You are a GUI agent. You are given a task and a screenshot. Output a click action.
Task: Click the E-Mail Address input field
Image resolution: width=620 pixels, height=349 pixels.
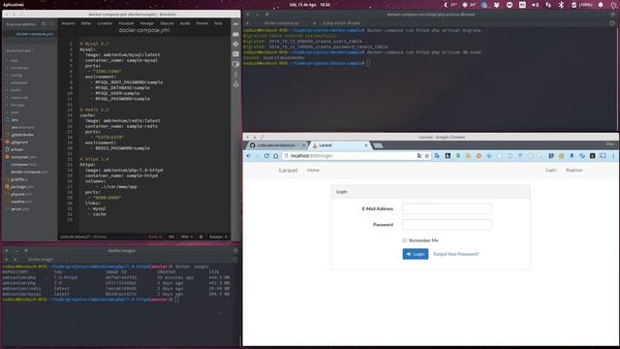447,209
